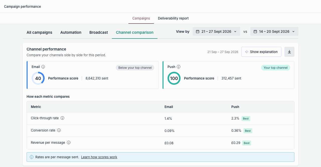Switch to the Broadcast tab
Screen dimensions: 321x167
tap(99, 32)
